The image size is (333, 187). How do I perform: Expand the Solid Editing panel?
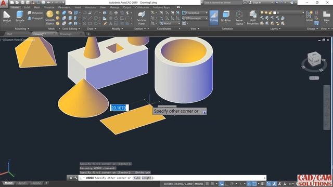[x=71, y=29]
